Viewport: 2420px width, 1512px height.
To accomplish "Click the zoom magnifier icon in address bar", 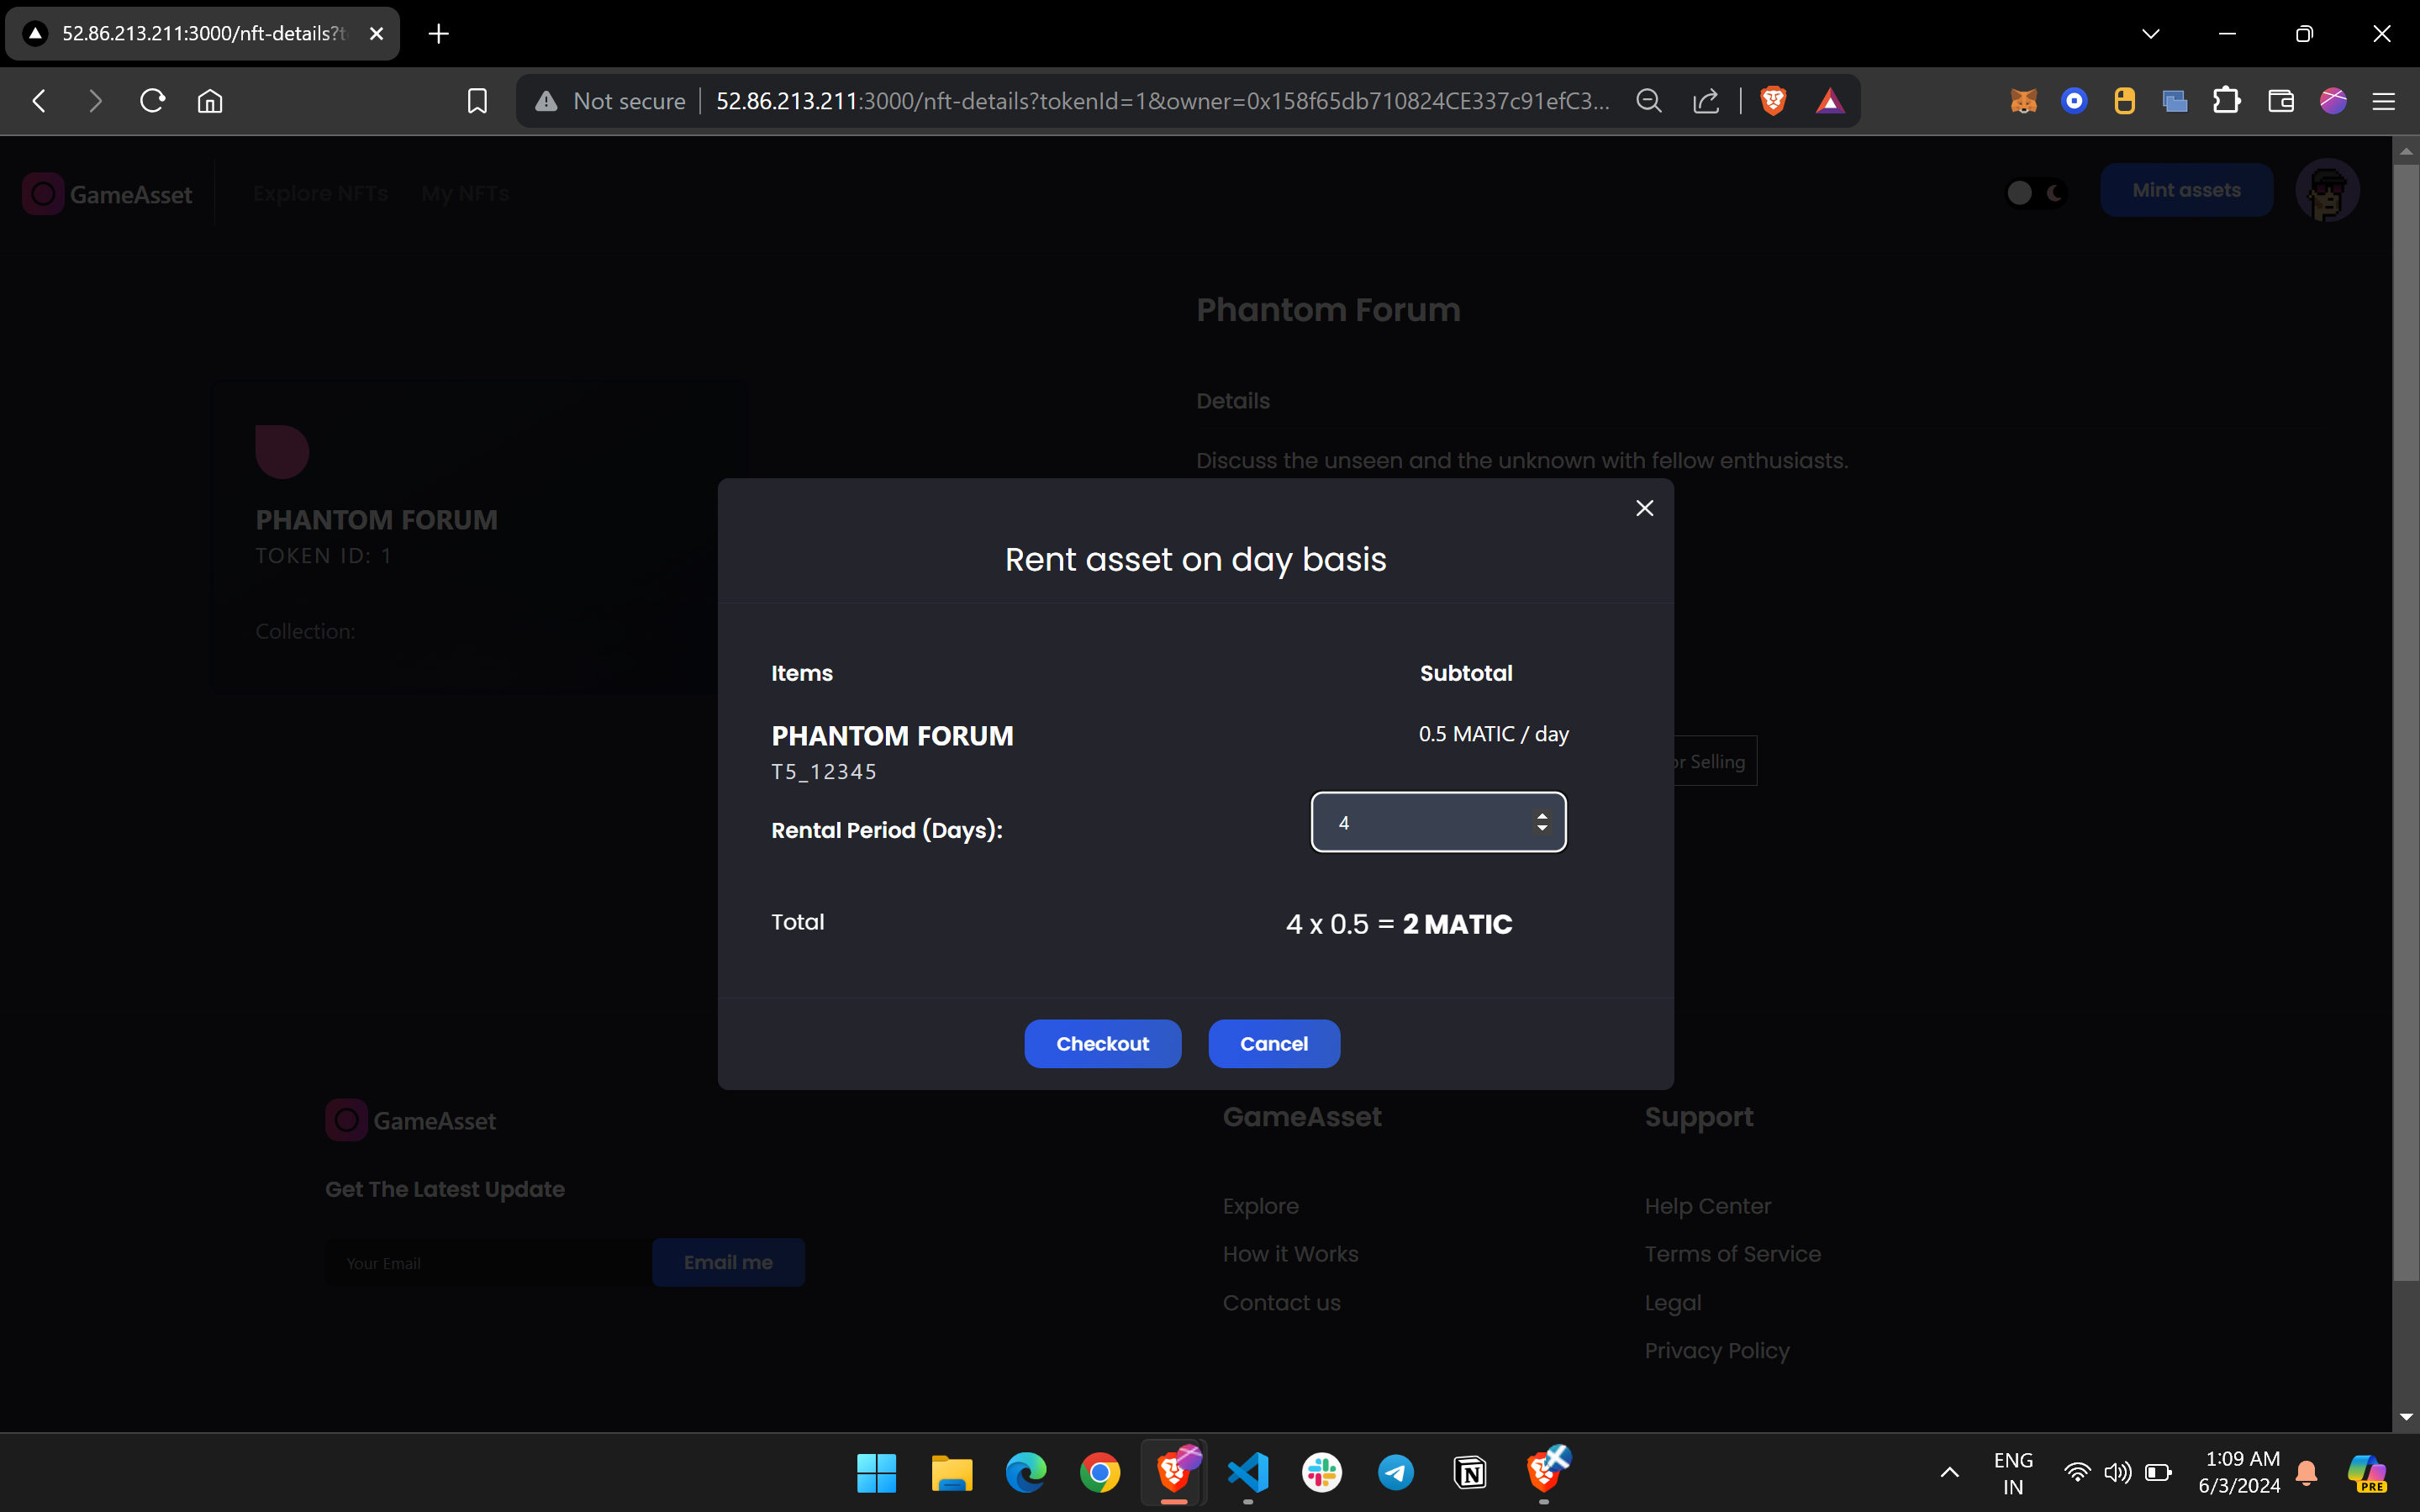I will click(1649, 101).
